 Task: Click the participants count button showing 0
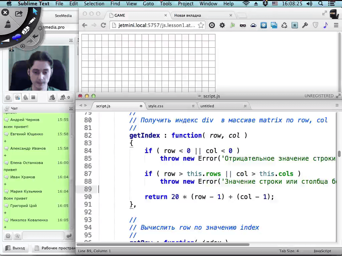pos(65,97)
